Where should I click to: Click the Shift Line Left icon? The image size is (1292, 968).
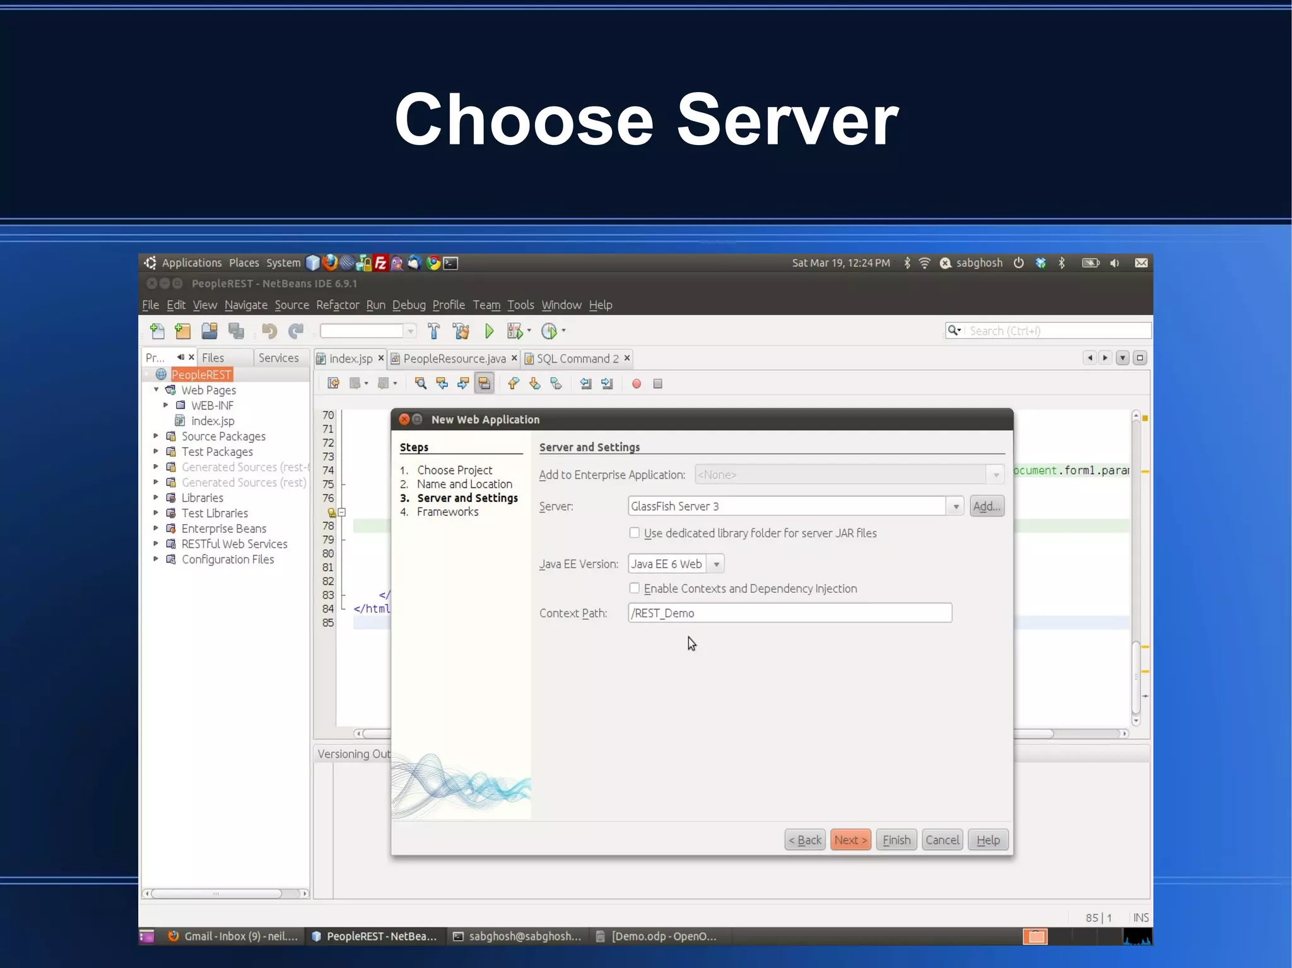[586, 383]
